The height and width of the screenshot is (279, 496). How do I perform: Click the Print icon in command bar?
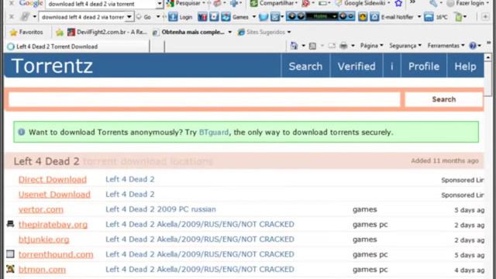click(343, 46)
